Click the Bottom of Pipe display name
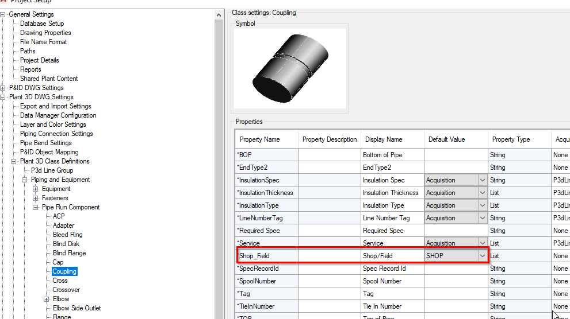The image size is (570, 319). [x=393, y=155]
